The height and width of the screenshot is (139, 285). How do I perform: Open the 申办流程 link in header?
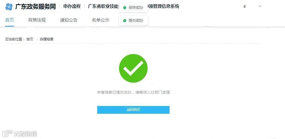point(72,6)
